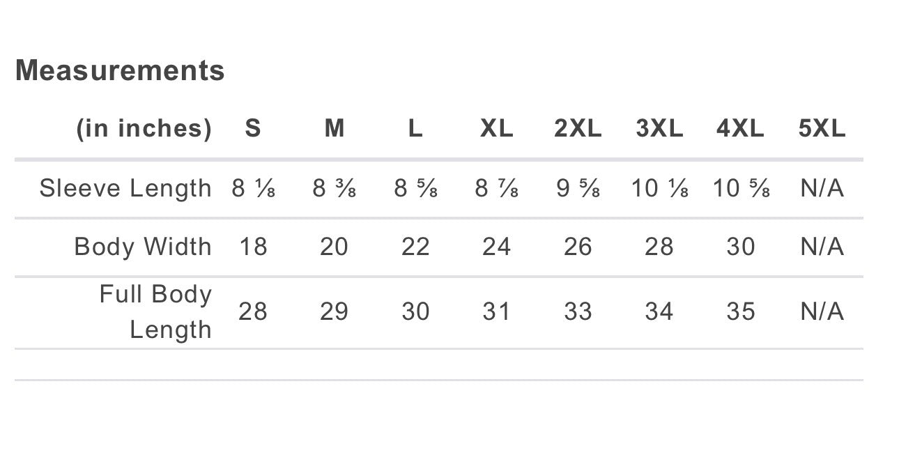Click N/A in the Body Width row

[x=822, y=247]
